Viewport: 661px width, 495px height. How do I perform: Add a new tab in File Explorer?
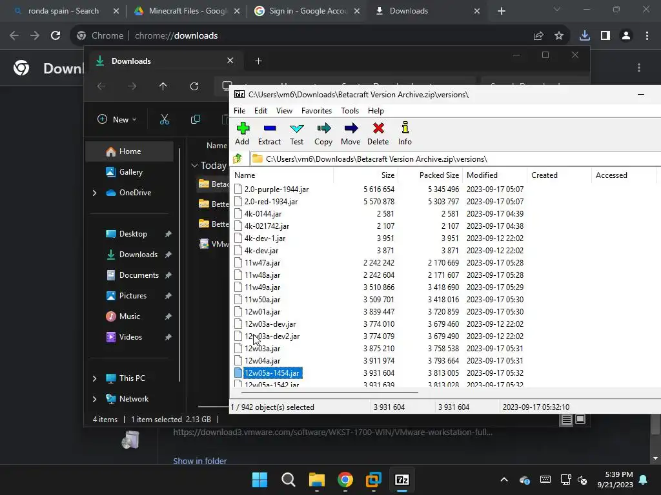(258, 61)
